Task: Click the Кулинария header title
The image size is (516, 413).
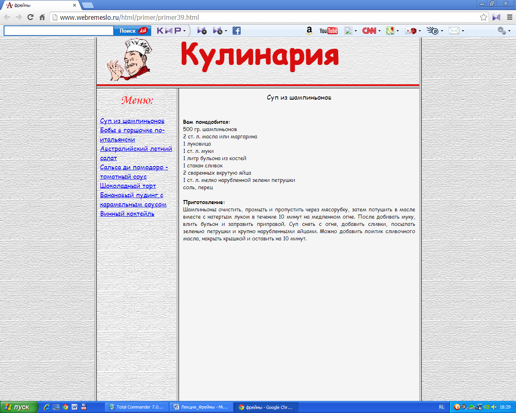Action: coord(259,56)
